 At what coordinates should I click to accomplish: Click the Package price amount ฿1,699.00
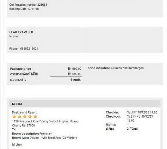[x=75, y=69]
